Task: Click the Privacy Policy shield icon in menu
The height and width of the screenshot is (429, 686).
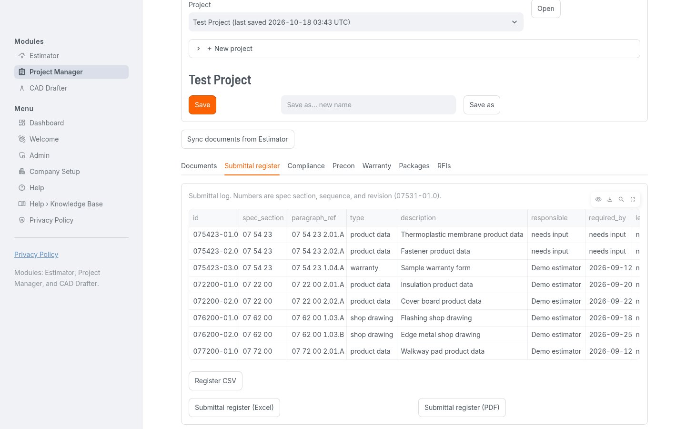Action: click(22, 220)
